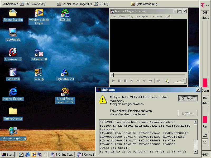Expand the quick launch overflow chevron
The image size is (211, 158).
coord(45,154)
